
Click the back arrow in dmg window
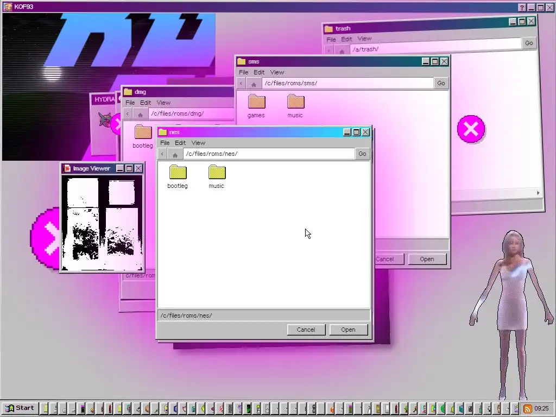(128, 114)
